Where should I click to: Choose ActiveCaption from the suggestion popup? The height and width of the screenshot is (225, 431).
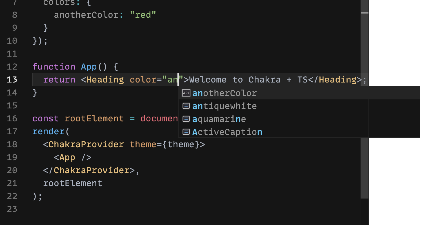pos(227,132)
